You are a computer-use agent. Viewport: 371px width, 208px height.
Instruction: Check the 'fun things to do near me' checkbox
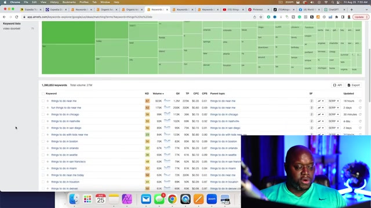coord(43,108)
